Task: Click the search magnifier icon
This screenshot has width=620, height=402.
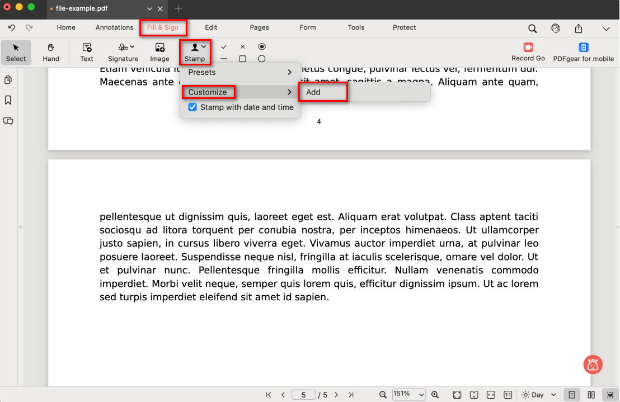Action: [x=532, y=29]
